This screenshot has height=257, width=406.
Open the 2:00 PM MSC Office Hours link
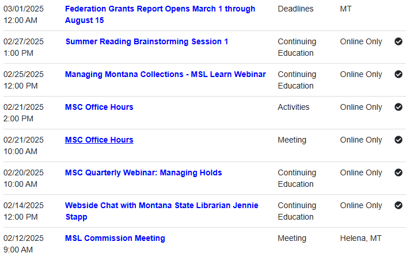(x=99, y=107)
